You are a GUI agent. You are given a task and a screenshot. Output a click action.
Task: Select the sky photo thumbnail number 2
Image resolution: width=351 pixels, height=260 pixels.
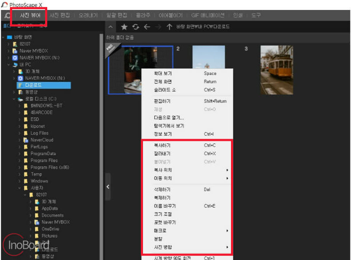tap(208, 57)
